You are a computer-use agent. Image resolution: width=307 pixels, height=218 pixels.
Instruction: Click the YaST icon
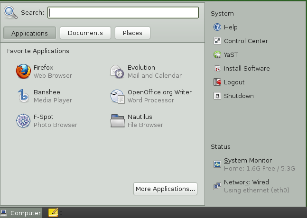[x=217, y=54]
